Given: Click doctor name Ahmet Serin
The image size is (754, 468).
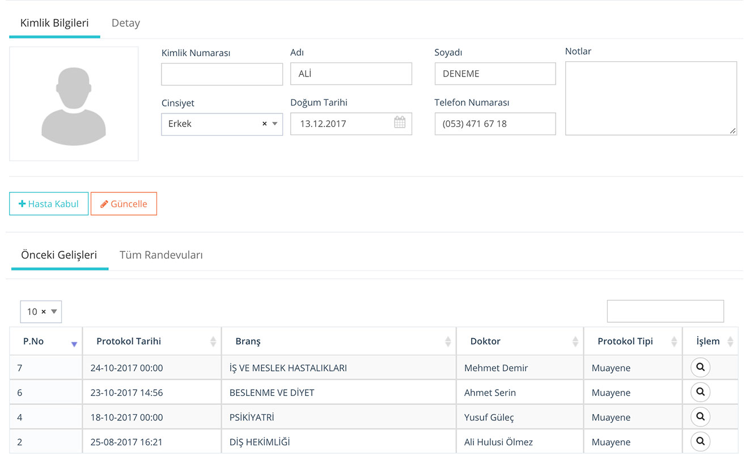Looking at the screenshot, I should click(490, 393).
